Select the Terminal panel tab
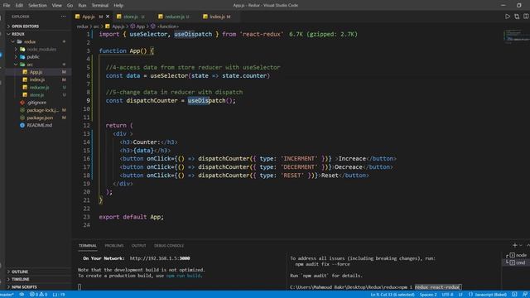Viewport: 530px width, 298px height. pyautogui.click(x=88, y=246)
